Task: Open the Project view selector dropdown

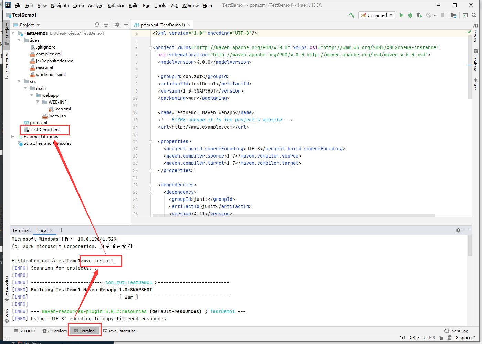Action: coord(27,25)
